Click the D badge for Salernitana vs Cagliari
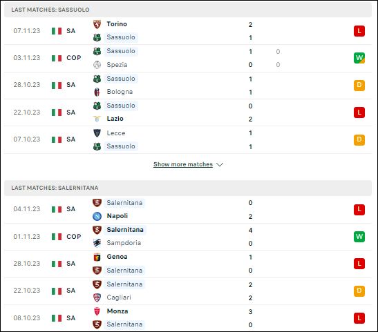Screen dimensions: 378x332 coord(359,291)
